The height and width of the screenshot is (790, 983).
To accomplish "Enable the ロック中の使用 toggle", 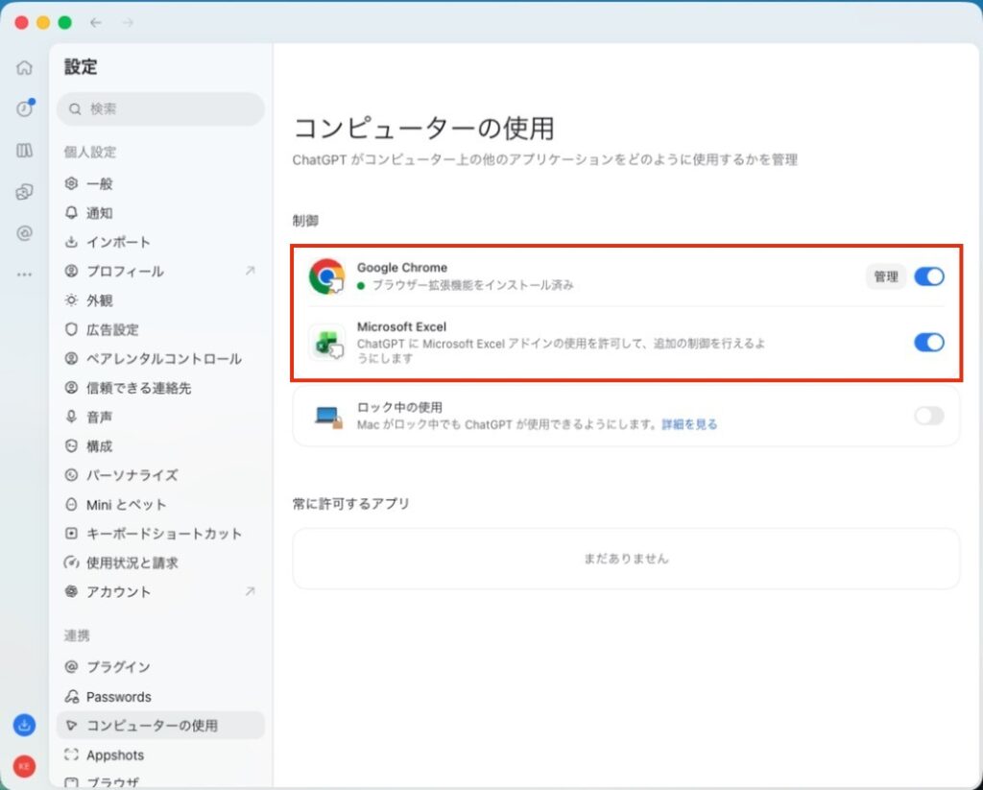I will (x=928, y=416).
